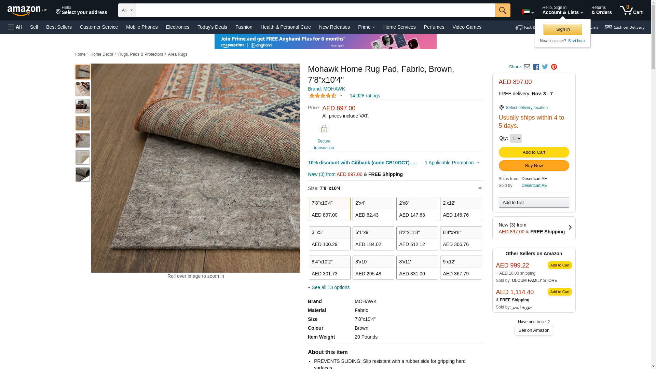The width and height of the screenshot is (656, 369).
Task: Click the Amazon.ae logo
Action: (x=27, y=11)
